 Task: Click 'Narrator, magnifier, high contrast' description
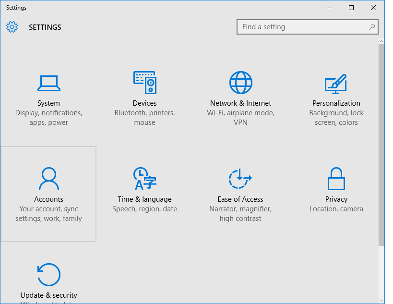click(240, 214)
